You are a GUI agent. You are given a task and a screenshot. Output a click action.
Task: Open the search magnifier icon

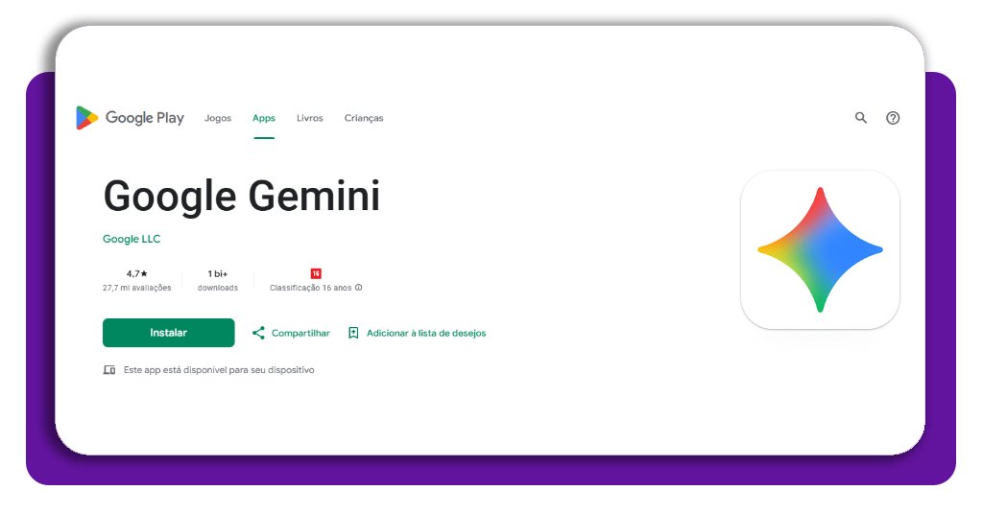pos(861,118)
